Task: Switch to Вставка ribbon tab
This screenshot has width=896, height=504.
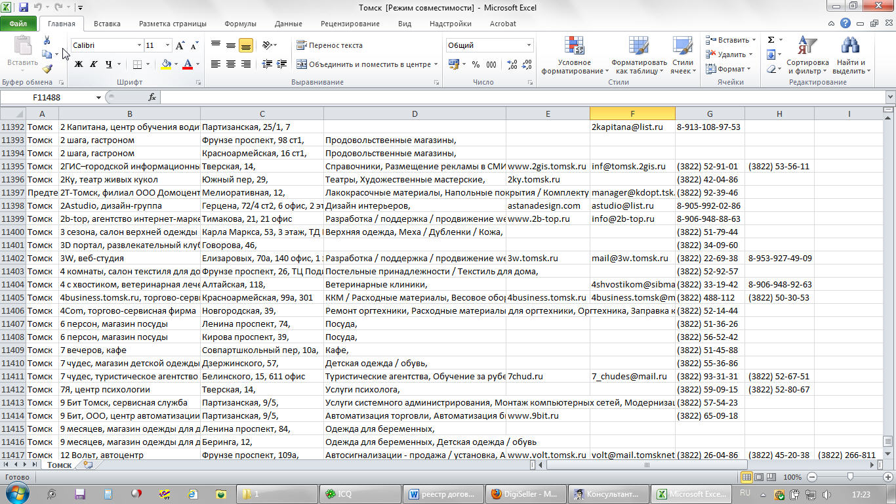Action: pyautogui.click(x=107, y=24)
